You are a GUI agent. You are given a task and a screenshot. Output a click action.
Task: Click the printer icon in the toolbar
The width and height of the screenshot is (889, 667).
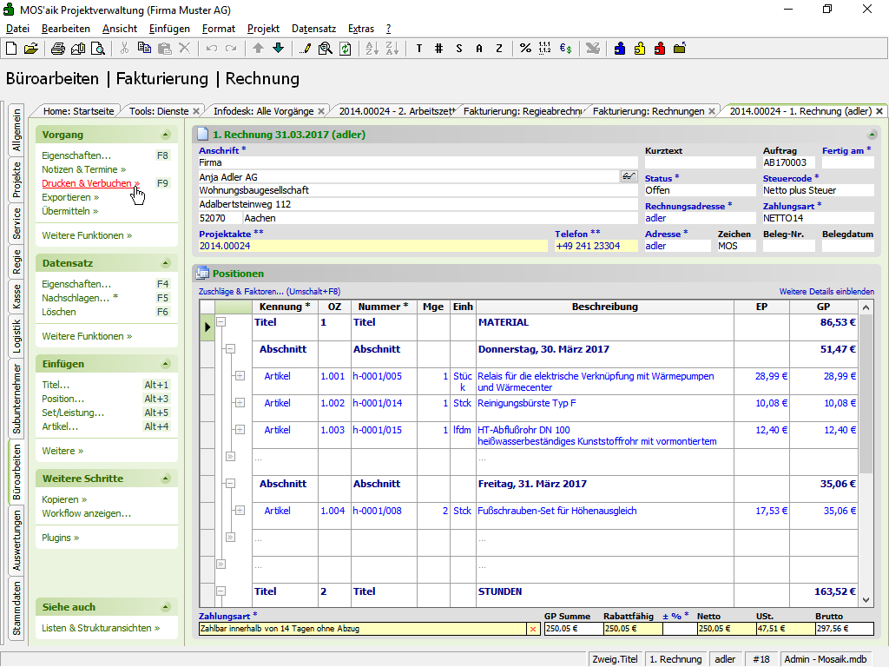[58, 49]
